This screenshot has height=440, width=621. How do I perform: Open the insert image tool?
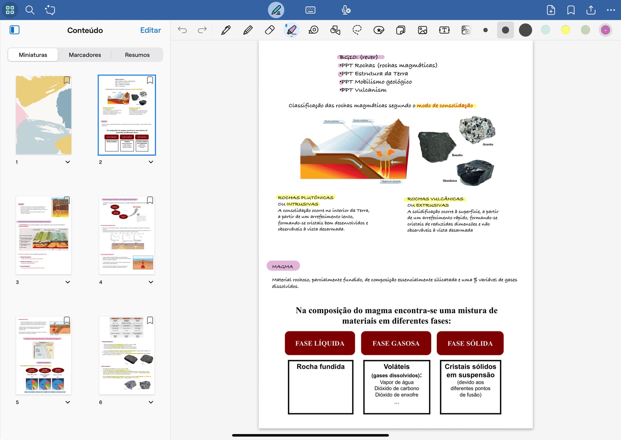pyautogui.click(x=423, y=30)
